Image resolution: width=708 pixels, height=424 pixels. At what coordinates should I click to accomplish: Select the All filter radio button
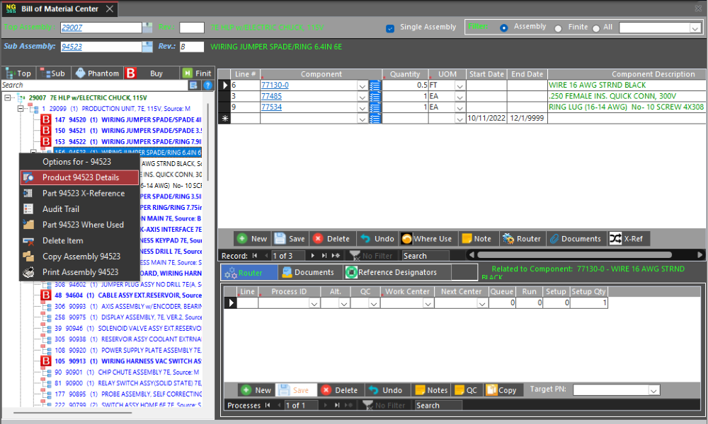(x=596, y=28)
